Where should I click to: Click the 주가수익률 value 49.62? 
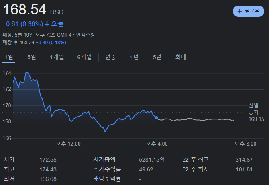point(146,169)
